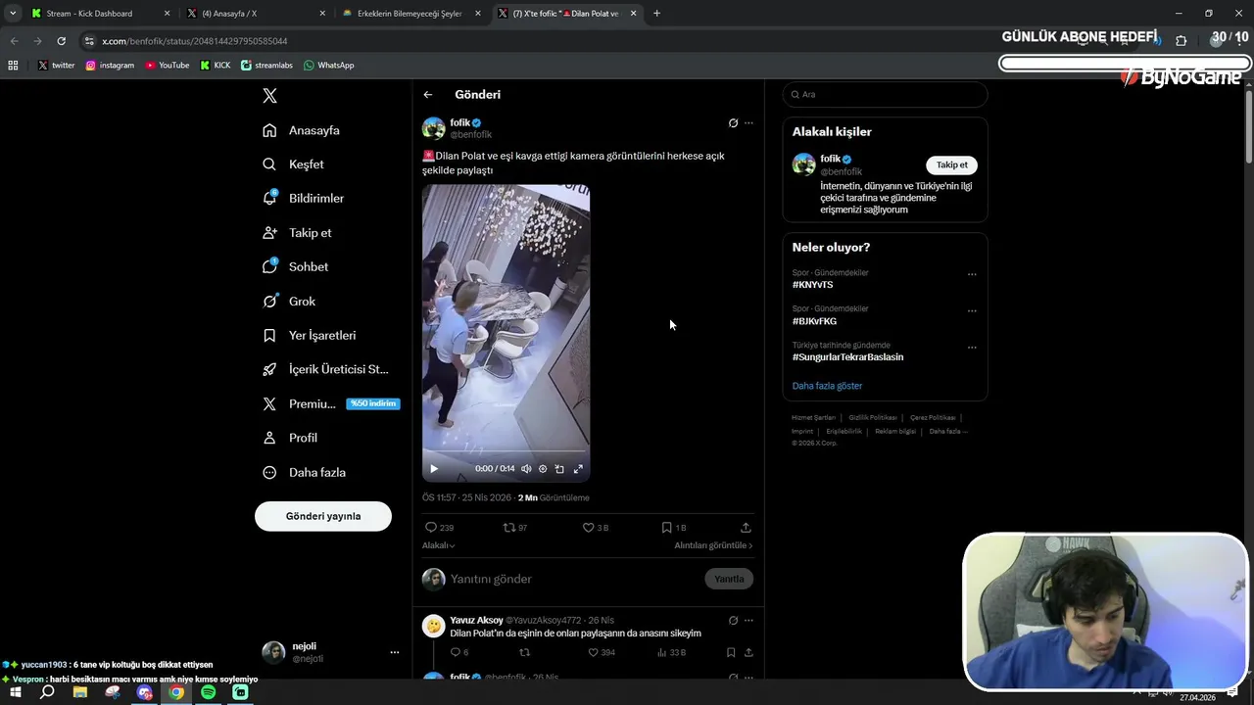The height and width of the screenshot is (705, 1254).
Task: Open the browser extensions puzzle icon
Action: (x=1181, y=41)
